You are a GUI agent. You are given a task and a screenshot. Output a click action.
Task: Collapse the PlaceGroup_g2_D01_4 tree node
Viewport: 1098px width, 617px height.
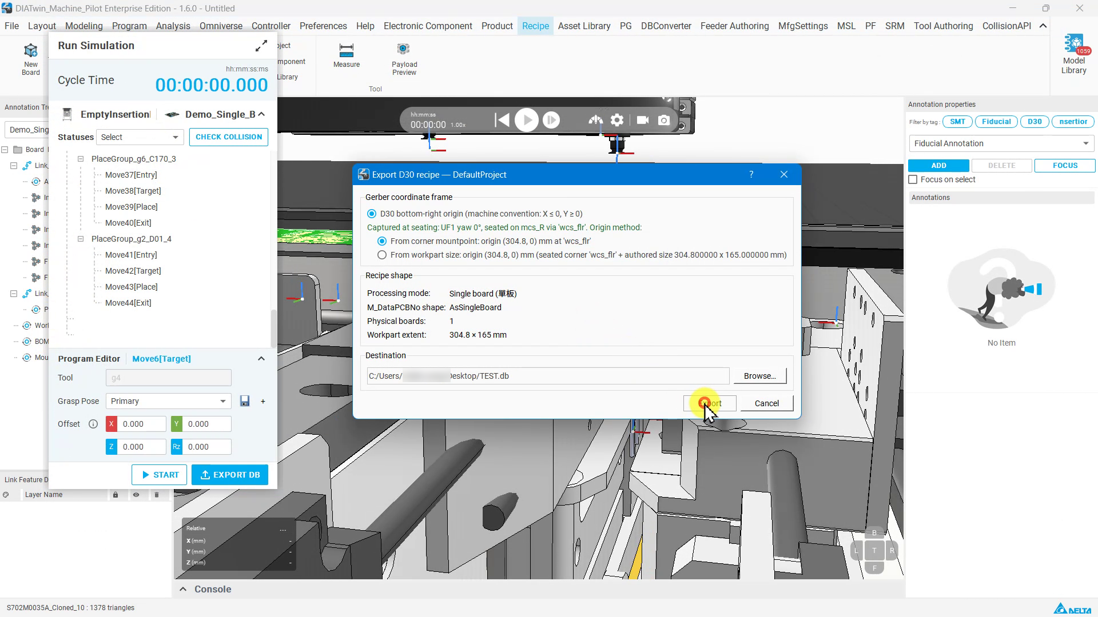pos(81,239)
